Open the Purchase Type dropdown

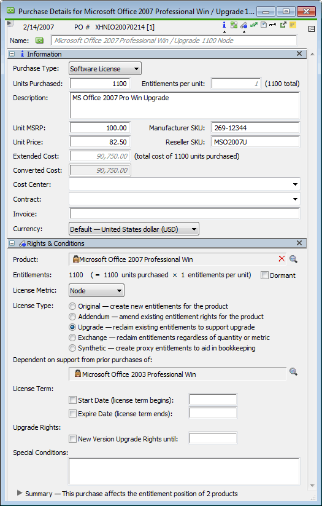(x=105, y=68)
